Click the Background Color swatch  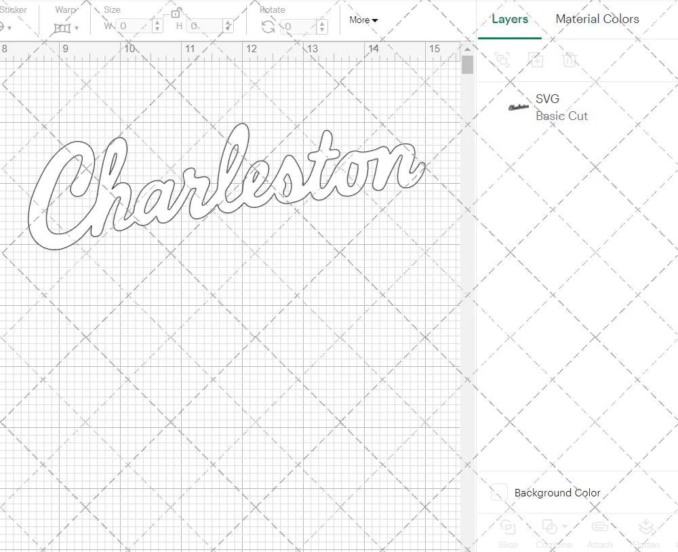(500, 493)
